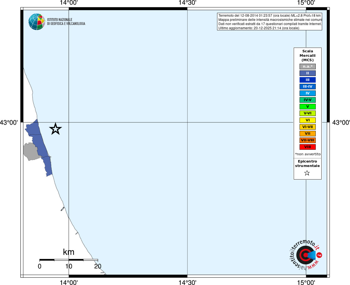350x285 pixels.
Task: Click the epicenter star on the map
Action: coord(55,129)
